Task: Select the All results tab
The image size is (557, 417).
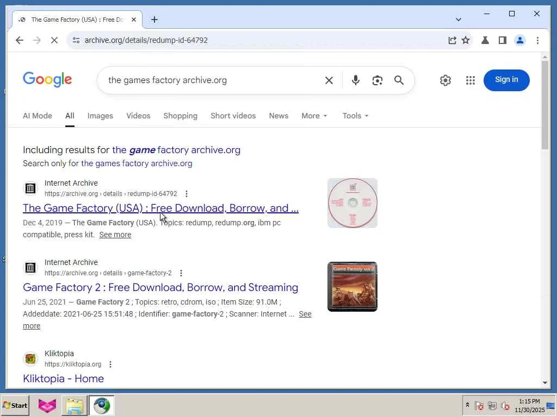Action: coord(70,116)
